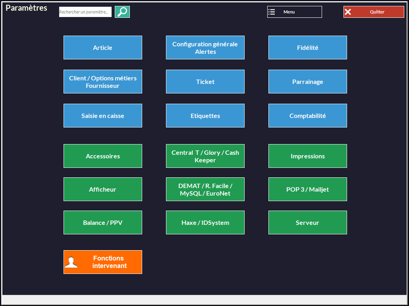
Task: Open the Afficheur settings
Action: point(103,189)
